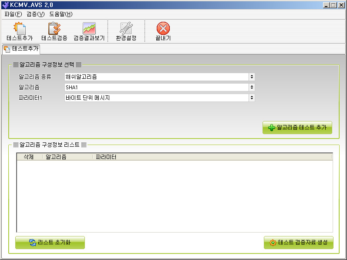Select the 테스트추가 tab
The image size is (347, 260).
coord(21,49)
